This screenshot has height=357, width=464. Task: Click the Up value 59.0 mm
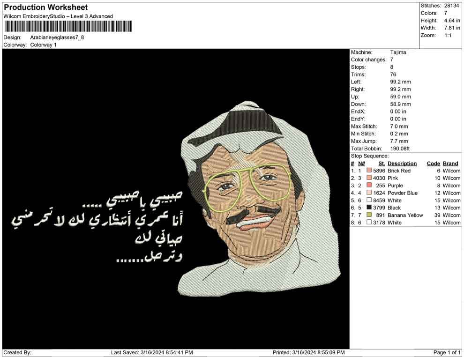(400, 97)
